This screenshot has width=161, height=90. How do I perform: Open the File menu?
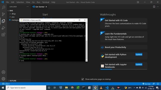7,2
